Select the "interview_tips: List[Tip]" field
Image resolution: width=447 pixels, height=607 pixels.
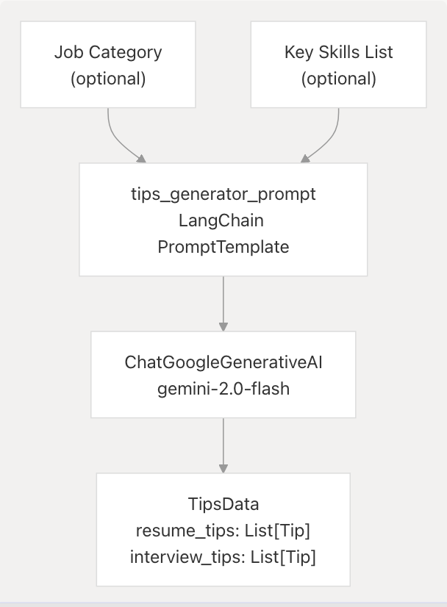coord(223,557)
